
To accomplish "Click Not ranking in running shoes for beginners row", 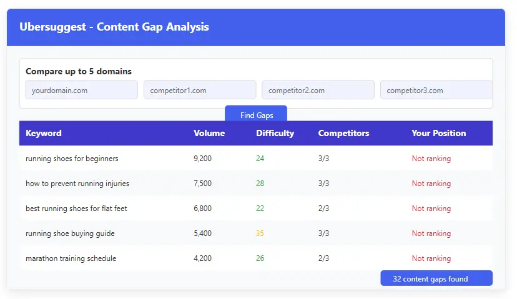I will pos(431,159).
